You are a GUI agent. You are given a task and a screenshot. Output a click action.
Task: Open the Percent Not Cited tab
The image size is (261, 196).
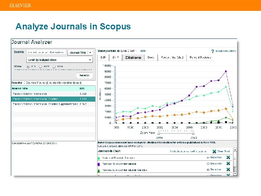(172, 57)
